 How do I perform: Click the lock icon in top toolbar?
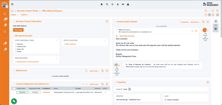[128, 4]
